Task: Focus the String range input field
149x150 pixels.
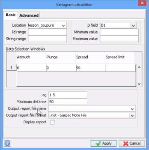Action: (x=47, y=39)
